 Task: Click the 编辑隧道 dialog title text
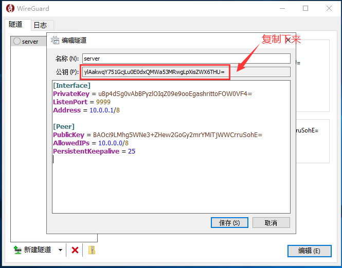(74, 40)
